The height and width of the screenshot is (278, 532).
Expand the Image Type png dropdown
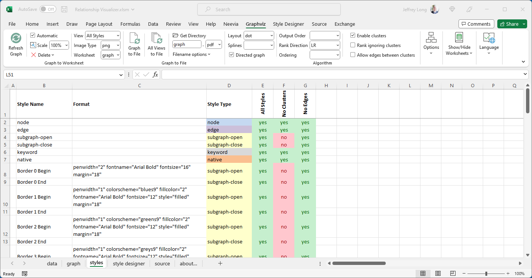pyautogui.click(x=118, y=45)
